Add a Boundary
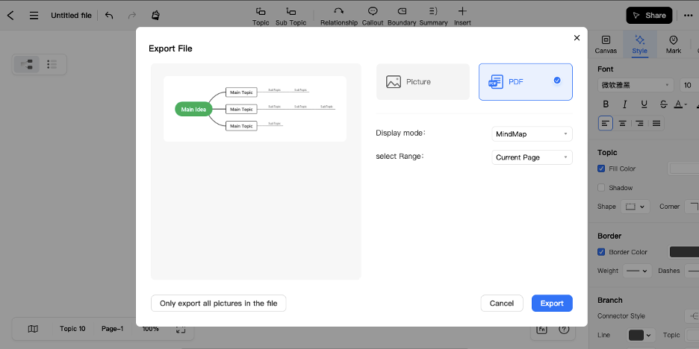The image size is (699, 349). click(402, 16)
